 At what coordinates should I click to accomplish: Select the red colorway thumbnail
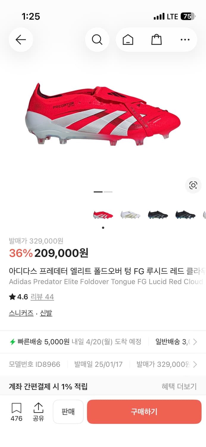point(103,215)
